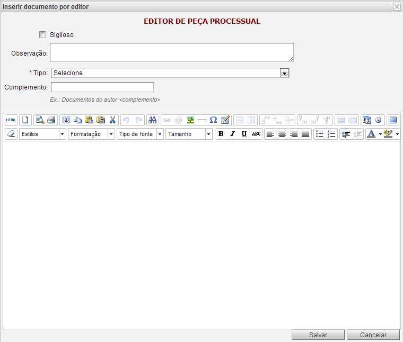The width and height of the screenshot is (403, 342).
Task: Click the delete row icon
Action: pos(289,120)
